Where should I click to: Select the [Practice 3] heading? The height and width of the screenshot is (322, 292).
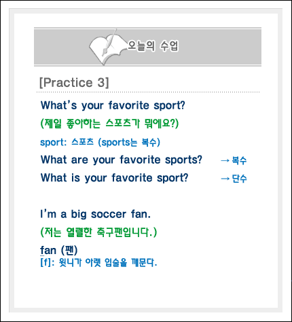[74, 82]
